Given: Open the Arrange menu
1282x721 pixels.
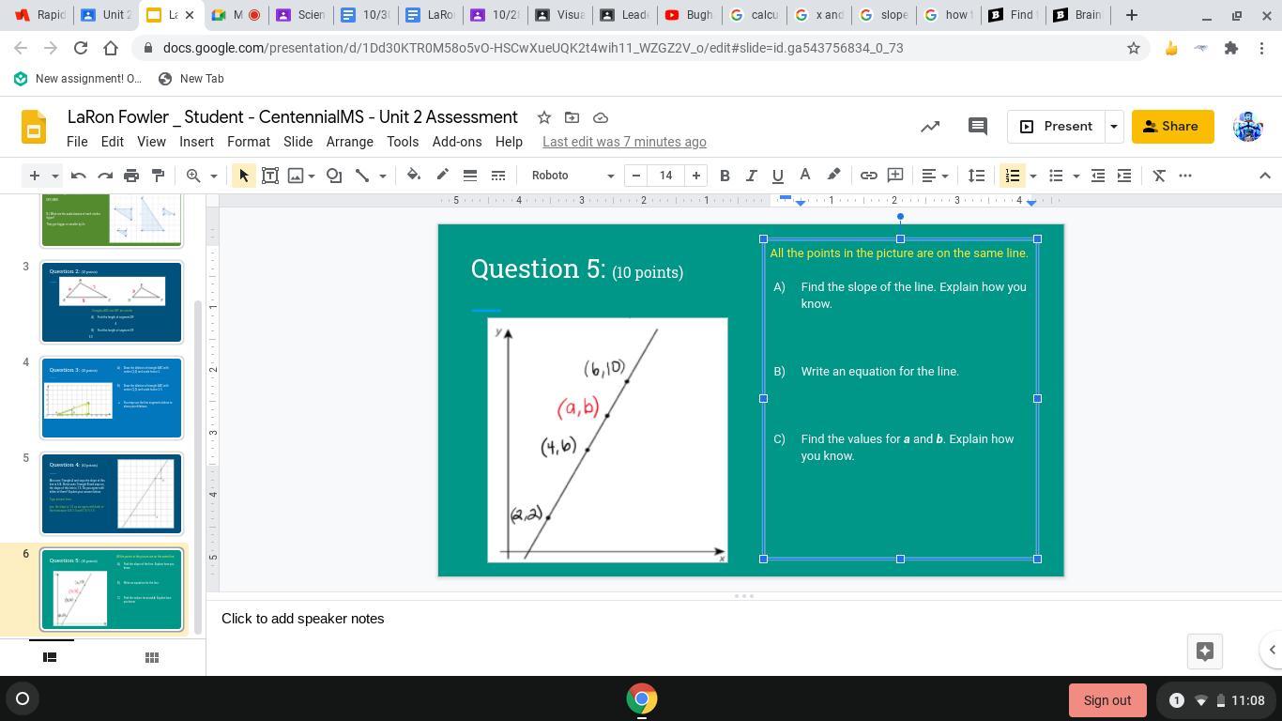Looking at the screenshot, I should click(x=349, y=142).
